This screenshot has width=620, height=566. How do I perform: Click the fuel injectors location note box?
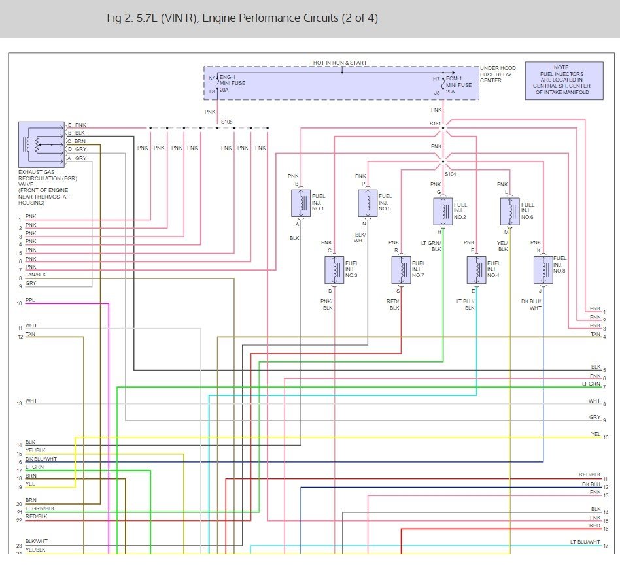coord(564,80)
